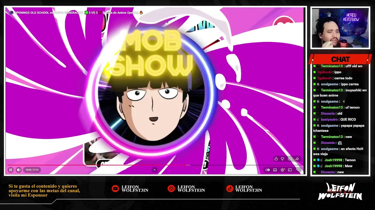The width and height of the screenshot is (375, 210).
Task: Toggle subtitles captions button
Action: click(275, 170)
